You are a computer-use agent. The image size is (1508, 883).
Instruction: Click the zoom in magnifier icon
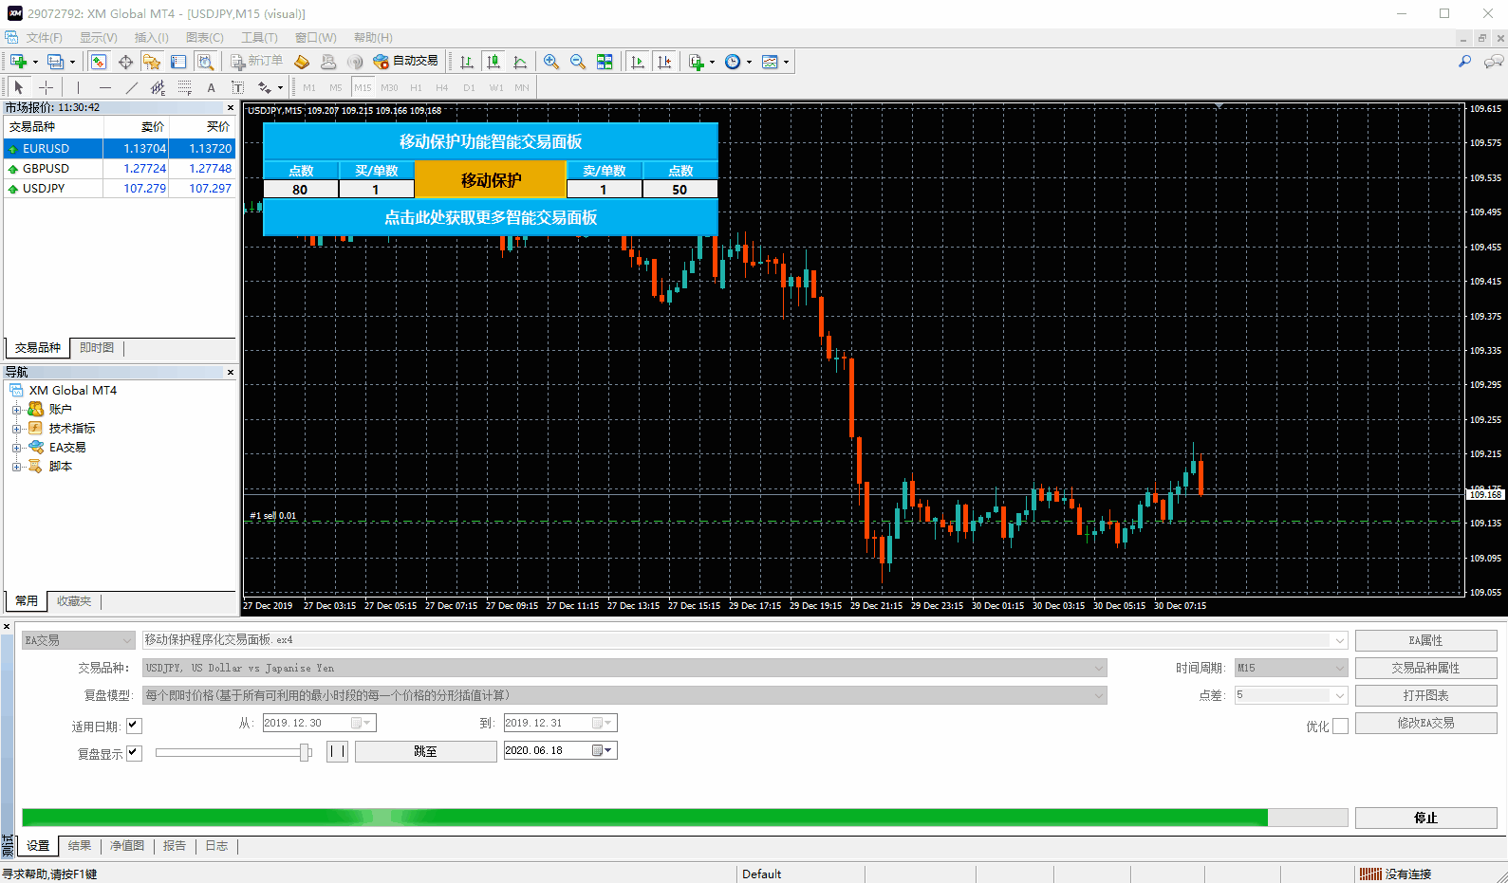click(551, 62)
